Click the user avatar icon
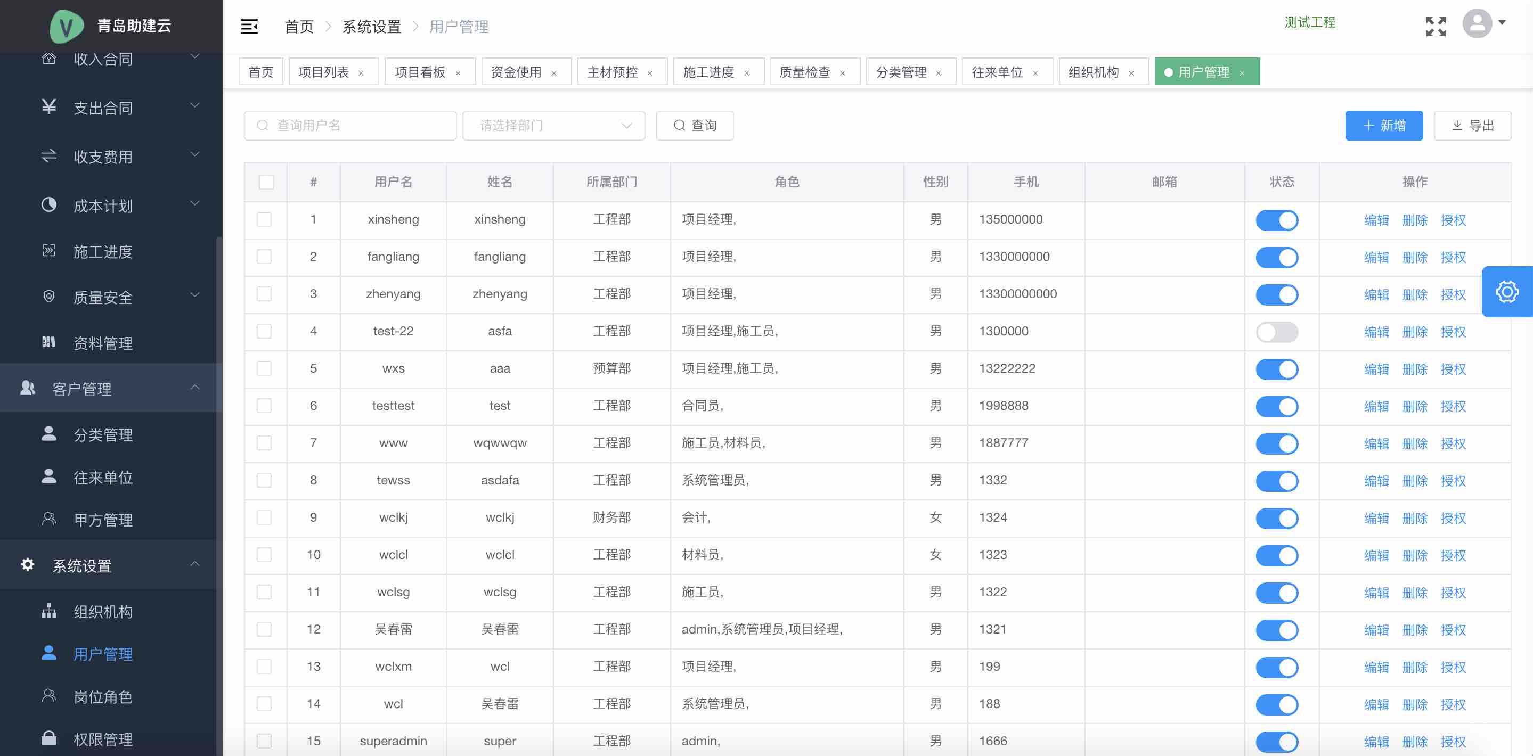 (1477, 24)
